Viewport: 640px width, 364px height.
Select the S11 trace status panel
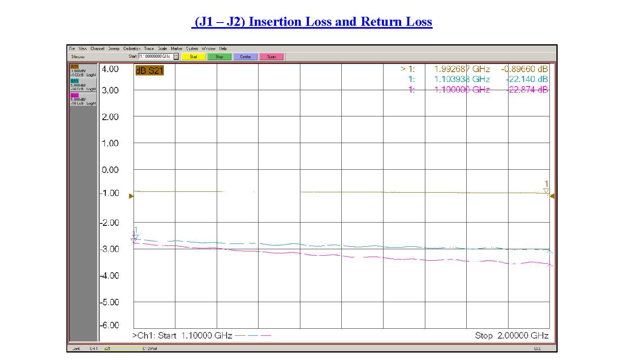point(83,85)
